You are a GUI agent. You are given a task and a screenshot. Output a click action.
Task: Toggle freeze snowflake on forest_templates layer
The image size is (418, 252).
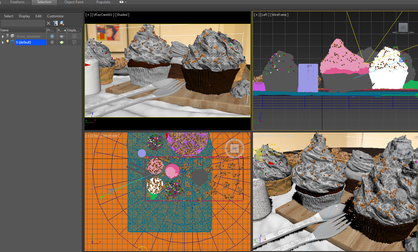(52, 36)
